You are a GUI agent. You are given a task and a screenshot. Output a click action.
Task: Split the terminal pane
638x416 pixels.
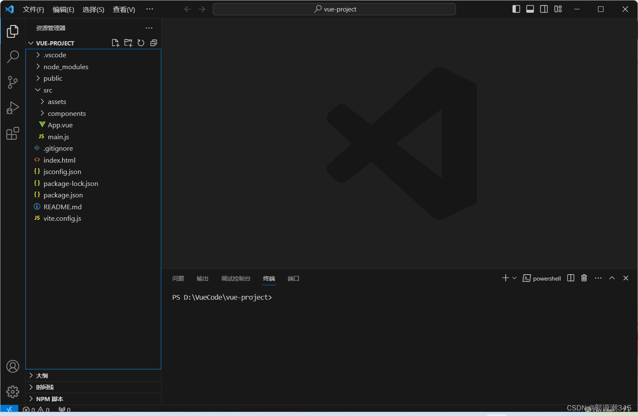point(570,278)
